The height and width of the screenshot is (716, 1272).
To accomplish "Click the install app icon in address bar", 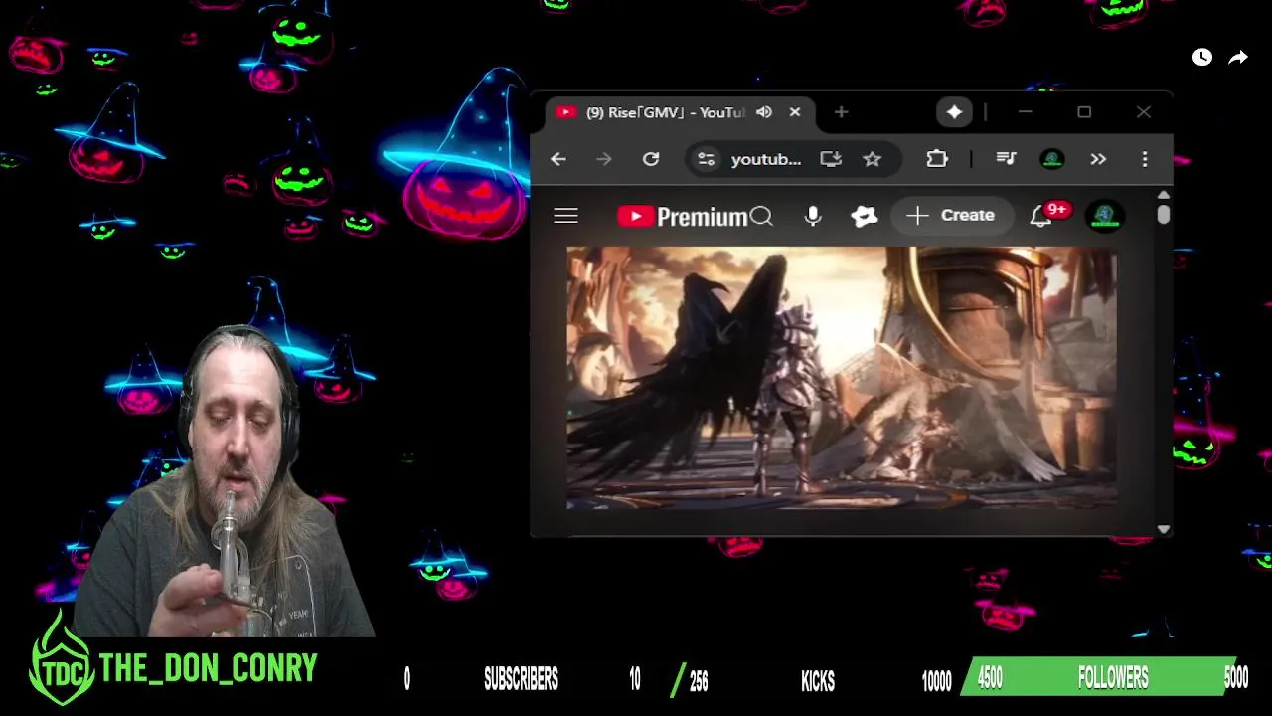I will [x=831, y=159].
